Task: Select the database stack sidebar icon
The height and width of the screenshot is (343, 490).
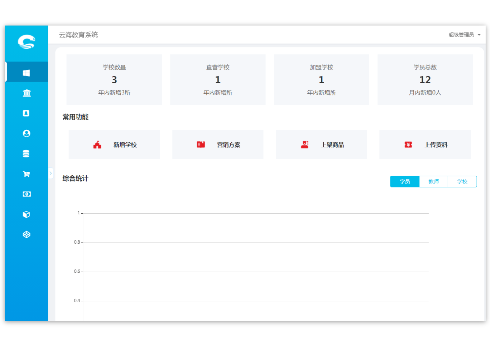Action: pos(26,154)
